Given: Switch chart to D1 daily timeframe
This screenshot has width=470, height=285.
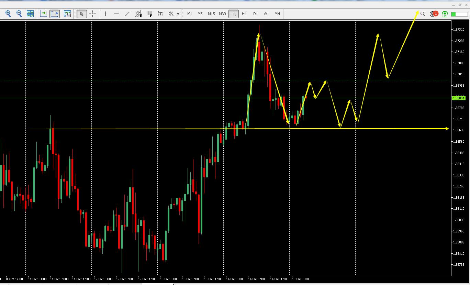Looking at the screenshot, I should coord(255,14).
